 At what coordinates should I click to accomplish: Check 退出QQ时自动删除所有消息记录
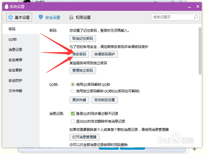[73, 121]
